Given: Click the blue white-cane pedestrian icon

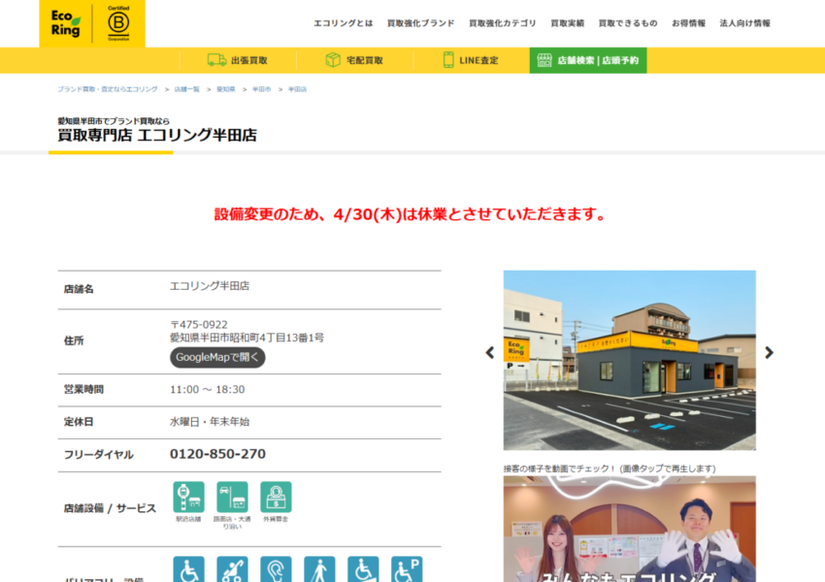Looking at the screenshot, I should pyautogui.click(x=319, y=569).
